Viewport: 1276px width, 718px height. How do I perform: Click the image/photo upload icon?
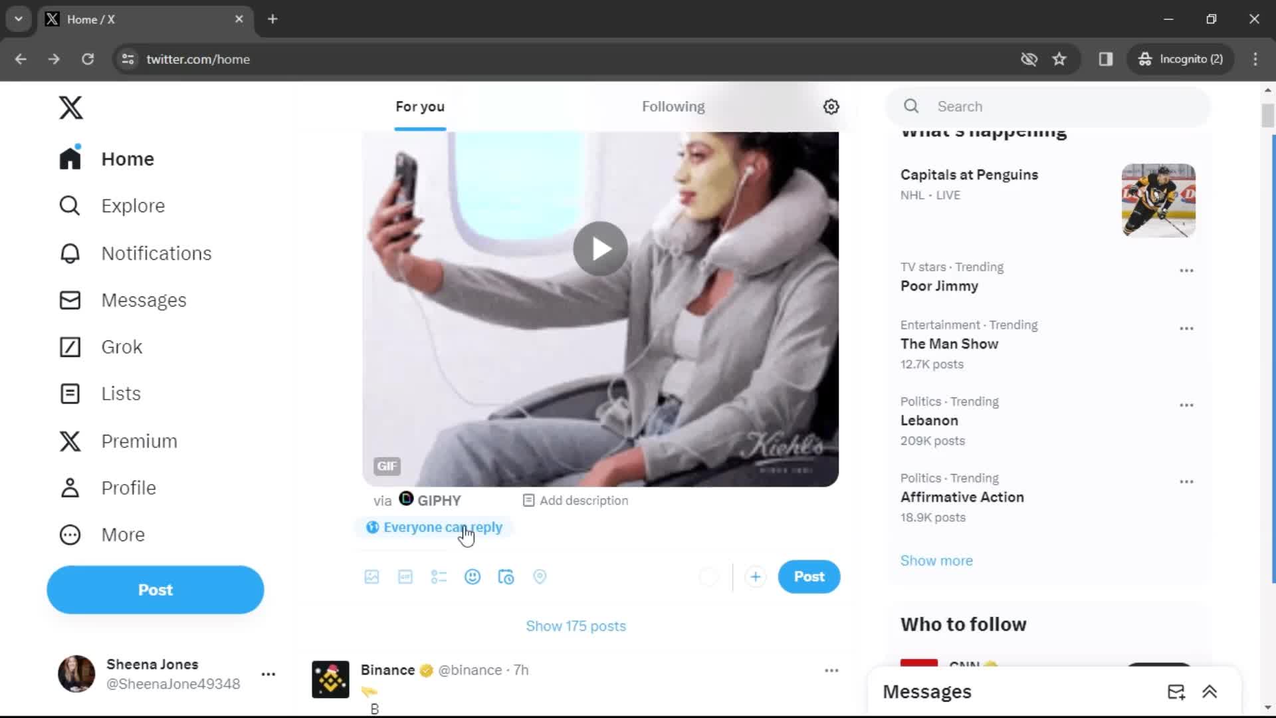tap(372, 577)
